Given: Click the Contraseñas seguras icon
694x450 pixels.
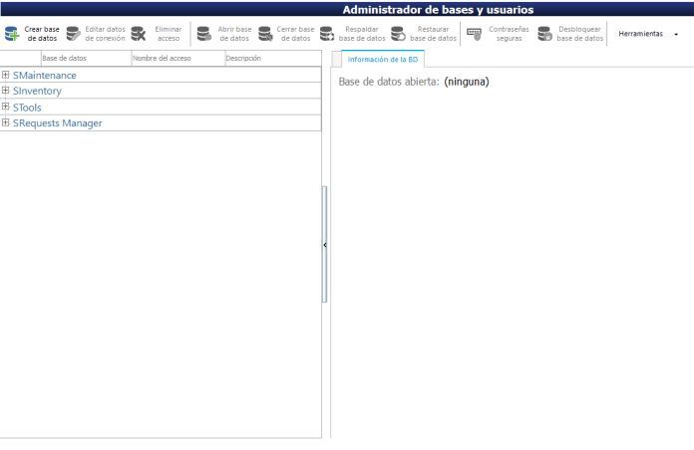Looking at the screenshot, I should (474, 34).
